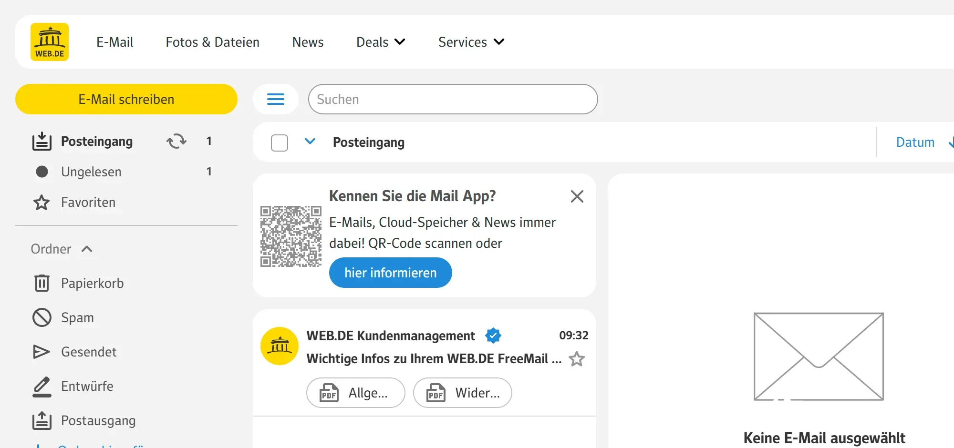Refresh the inbox with the sync icon
Screen dimensions: 954x448
click(x=176, y=141)
